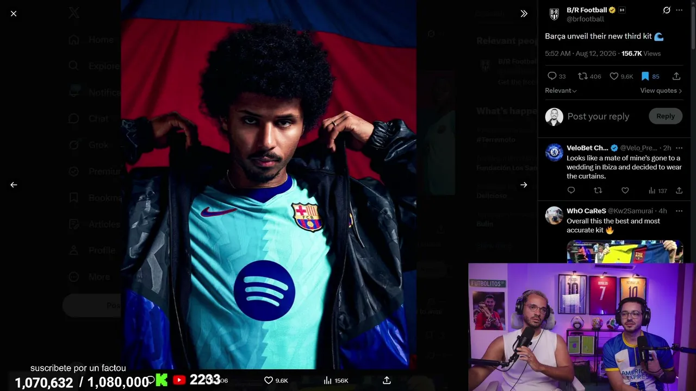Open the VeloBet Ch... account name
Screen dimensions: 696x391
[587, 148]
